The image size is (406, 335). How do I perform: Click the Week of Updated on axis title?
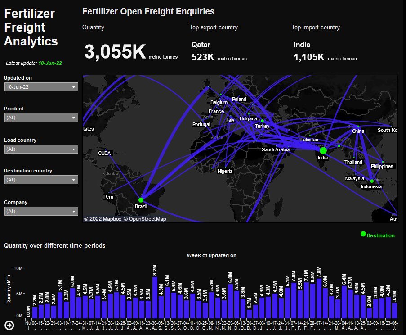tap(212, 255)
